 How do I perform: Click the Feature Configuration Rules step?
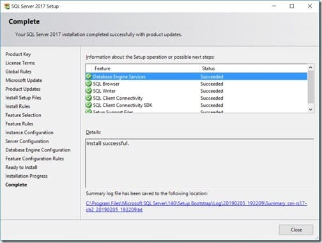34,159
